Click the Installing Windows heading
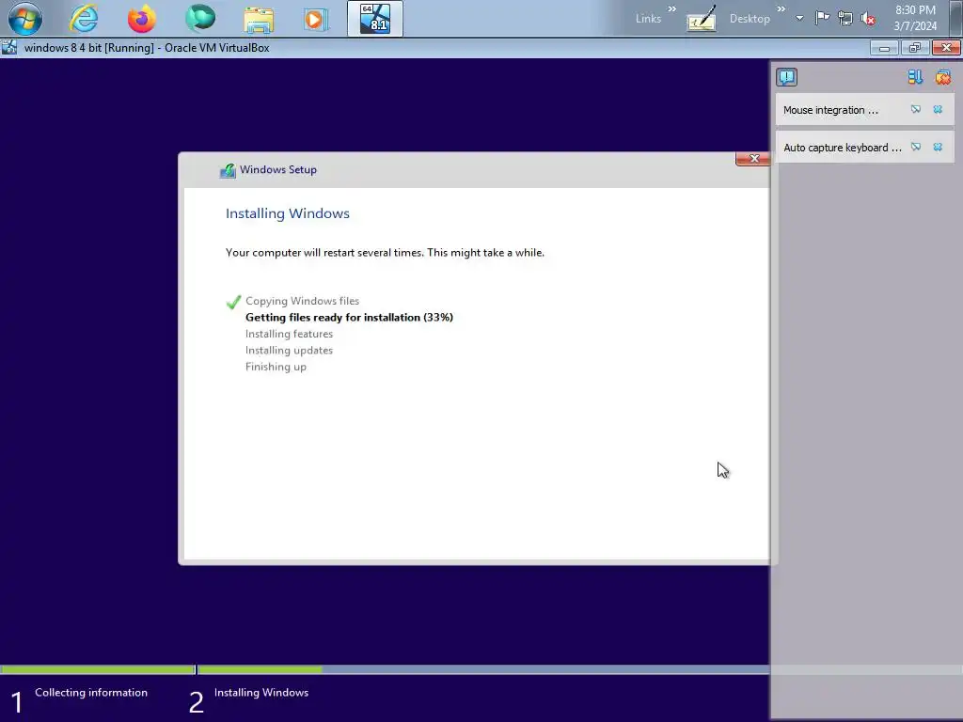The width and height of the screenshot is (963, 722). 288,213
